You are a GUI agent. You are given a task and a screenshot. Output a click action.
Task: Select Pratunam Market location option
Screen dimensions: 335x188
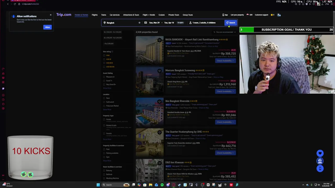click(104, 106)
